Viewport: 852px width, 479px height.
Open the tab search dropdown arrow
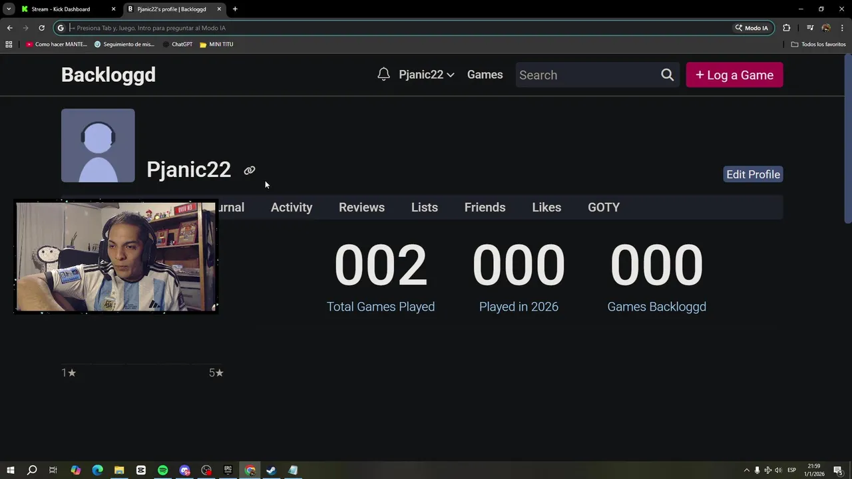pyautogui.click(x=9, y=9)
